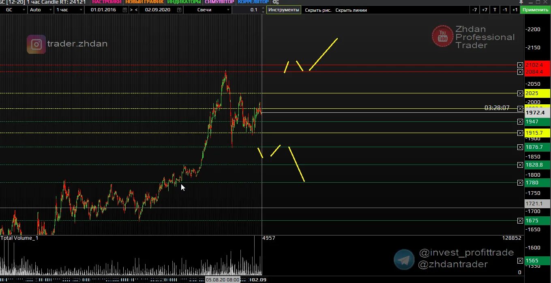
Task: Expand the GC symbol dropdown
Action: pyautogui.click(x=25, y=10)
